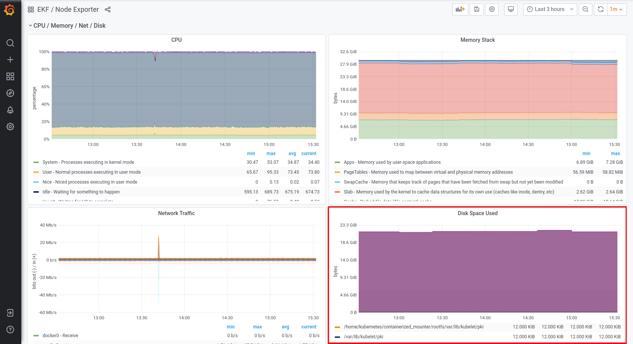Viewport: 633px width, 344px height.
Task: Refresh the dashboard now
Action: point(601,10)
